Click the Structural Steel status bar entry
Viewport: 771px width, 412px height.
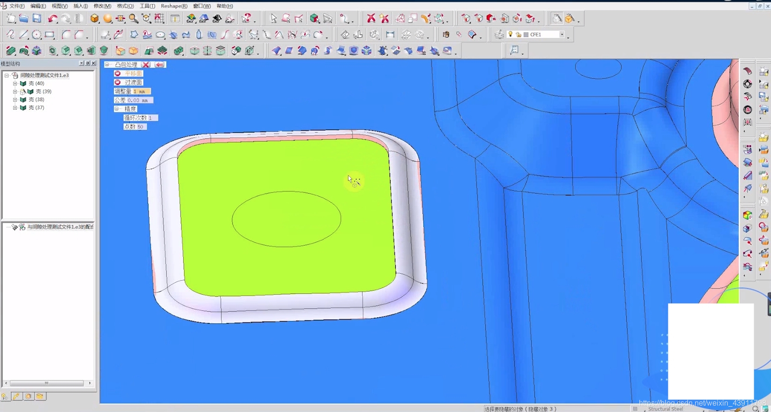(666, 409)
